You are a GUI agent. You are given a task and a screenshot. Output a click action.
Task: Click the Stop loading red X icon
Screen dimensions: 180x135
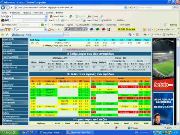(x=134, y=7)
